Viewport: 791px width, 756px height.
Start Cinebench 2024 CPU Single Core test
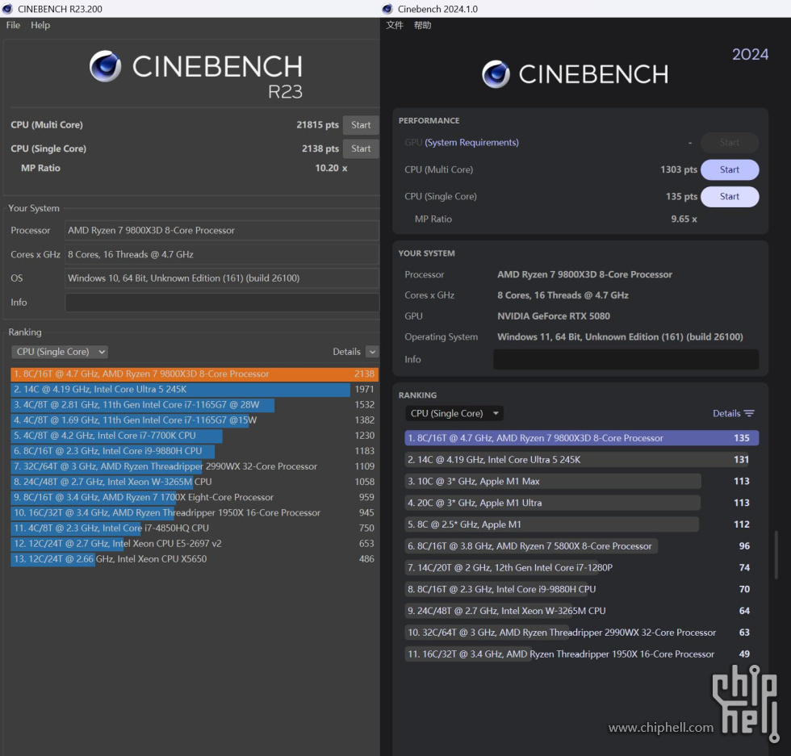point(730,197)
